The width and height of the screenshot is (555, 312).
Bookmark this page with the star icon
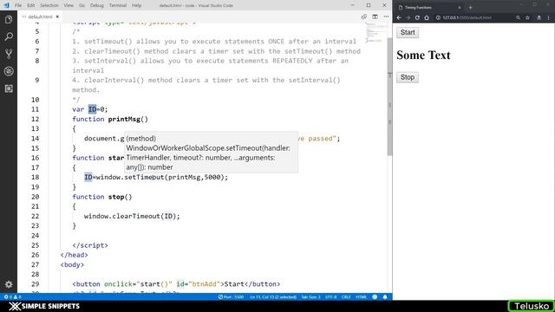coord(527,17)
